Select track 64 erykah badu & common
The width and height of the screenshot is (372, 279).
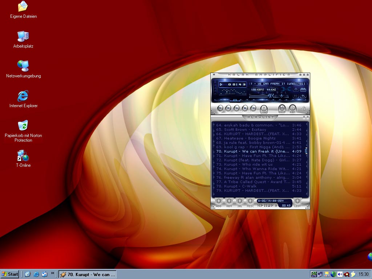(259, 125)
